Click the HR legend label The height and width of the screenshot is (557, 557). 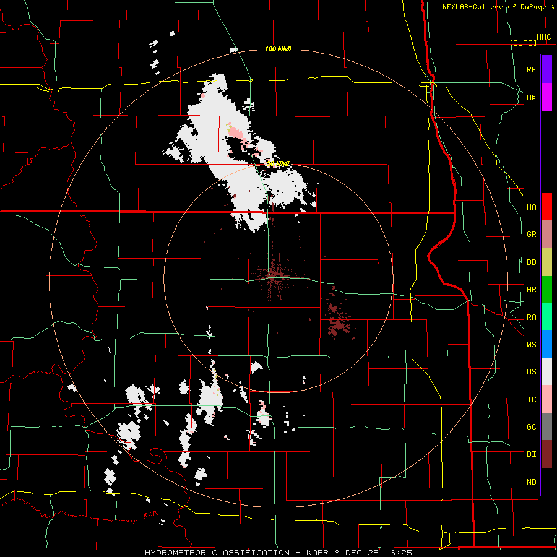click(x=531, y=290)
